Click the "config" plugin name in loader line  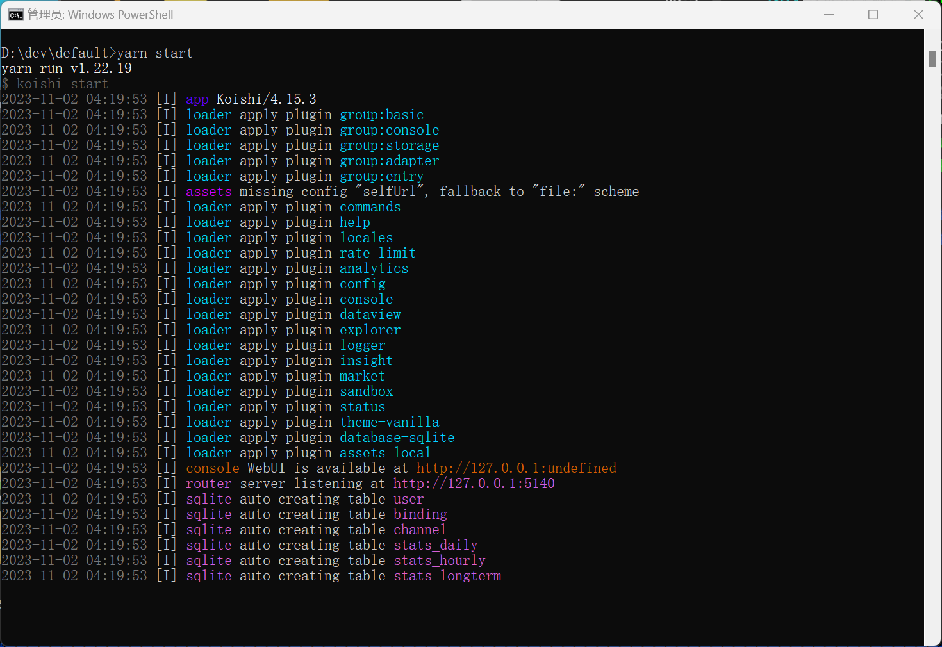click(x=363, y=284)
